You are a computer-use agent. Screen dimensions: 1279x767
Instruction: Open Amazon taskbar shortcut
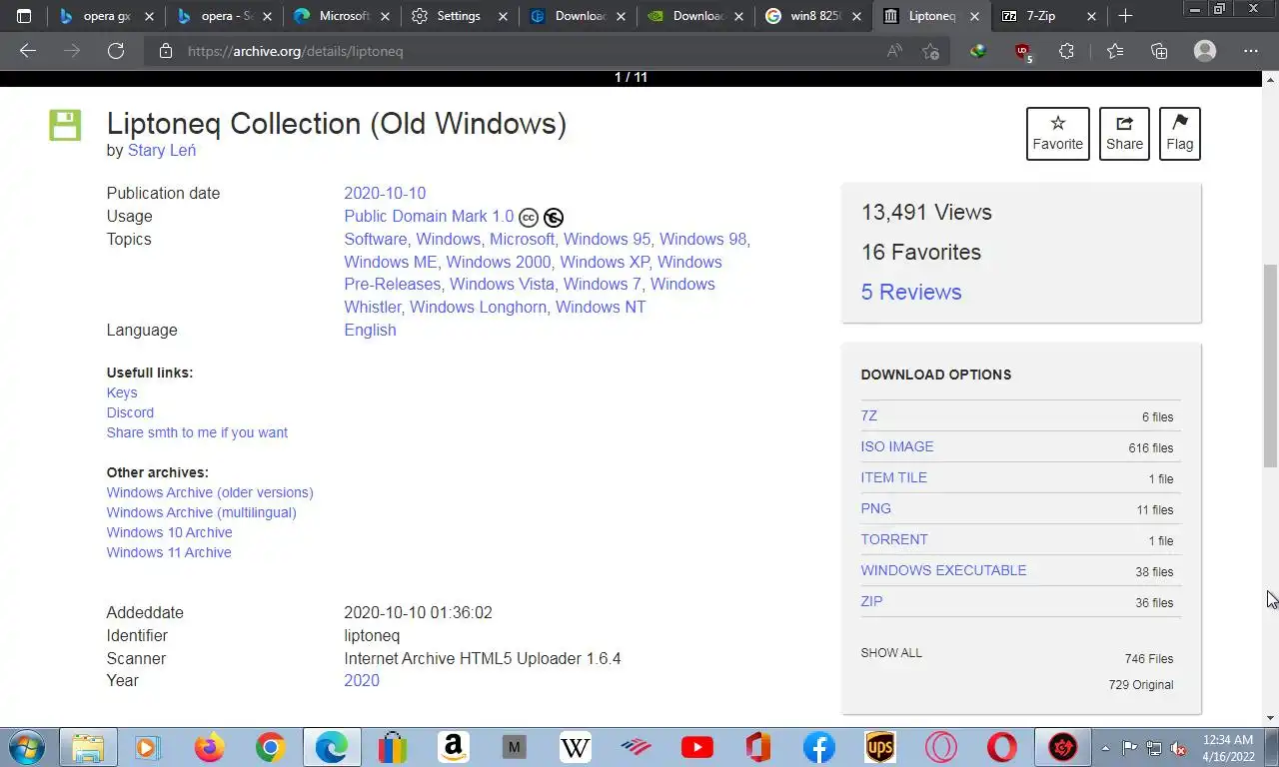point(453,747)
